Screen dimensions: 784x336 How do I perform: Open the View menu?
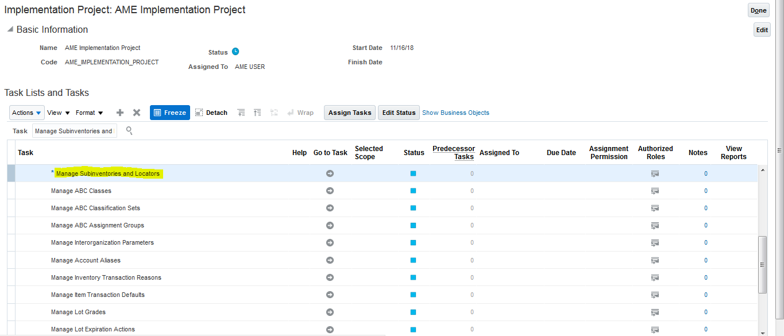pyautogui.click(x=59, y=113)
